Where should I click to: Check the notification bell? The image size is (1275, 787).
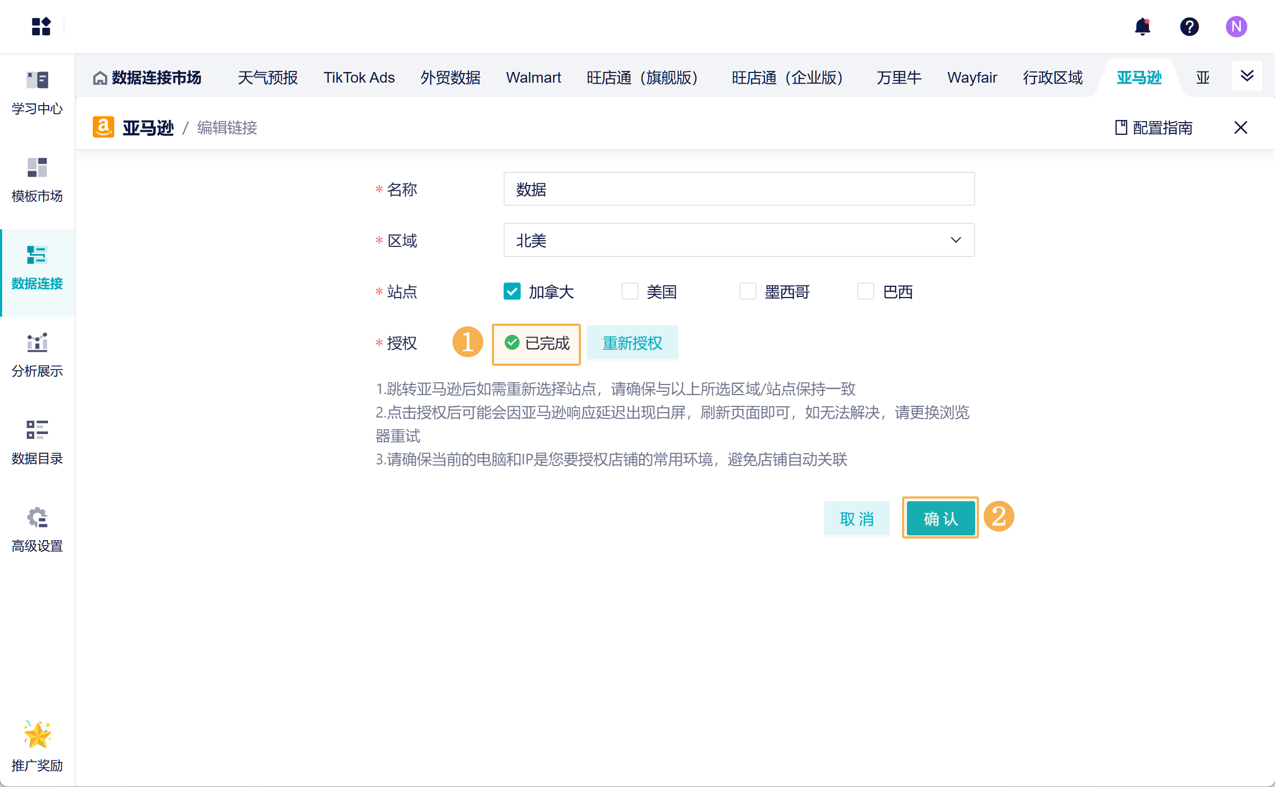click(1142, 26)
